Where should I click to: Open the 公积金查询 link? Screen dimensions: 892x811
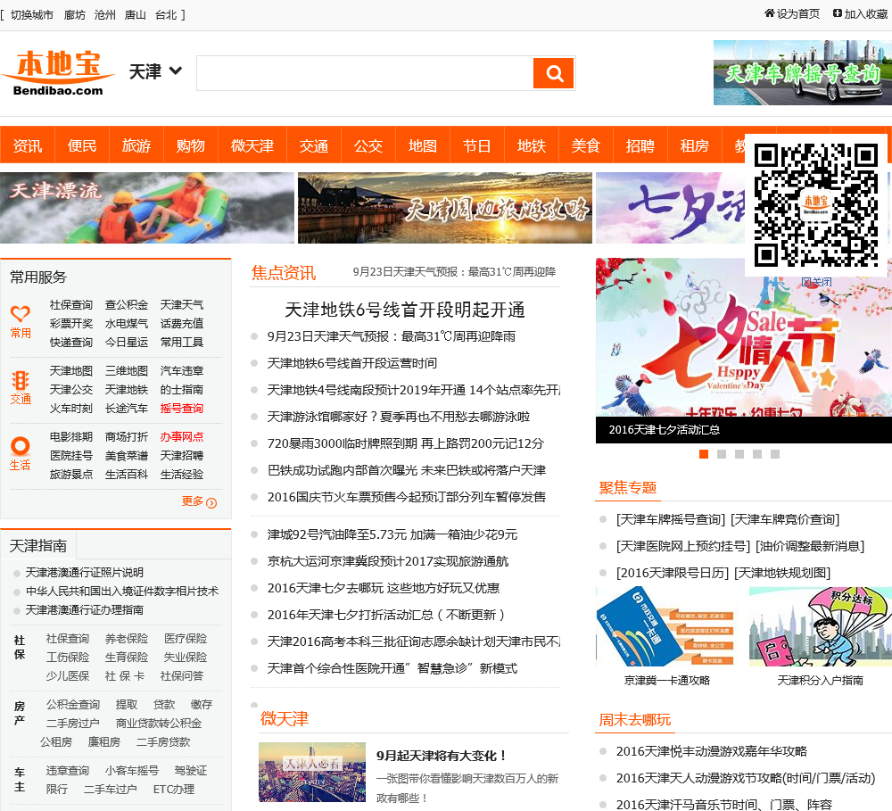[x=73, y=705]
